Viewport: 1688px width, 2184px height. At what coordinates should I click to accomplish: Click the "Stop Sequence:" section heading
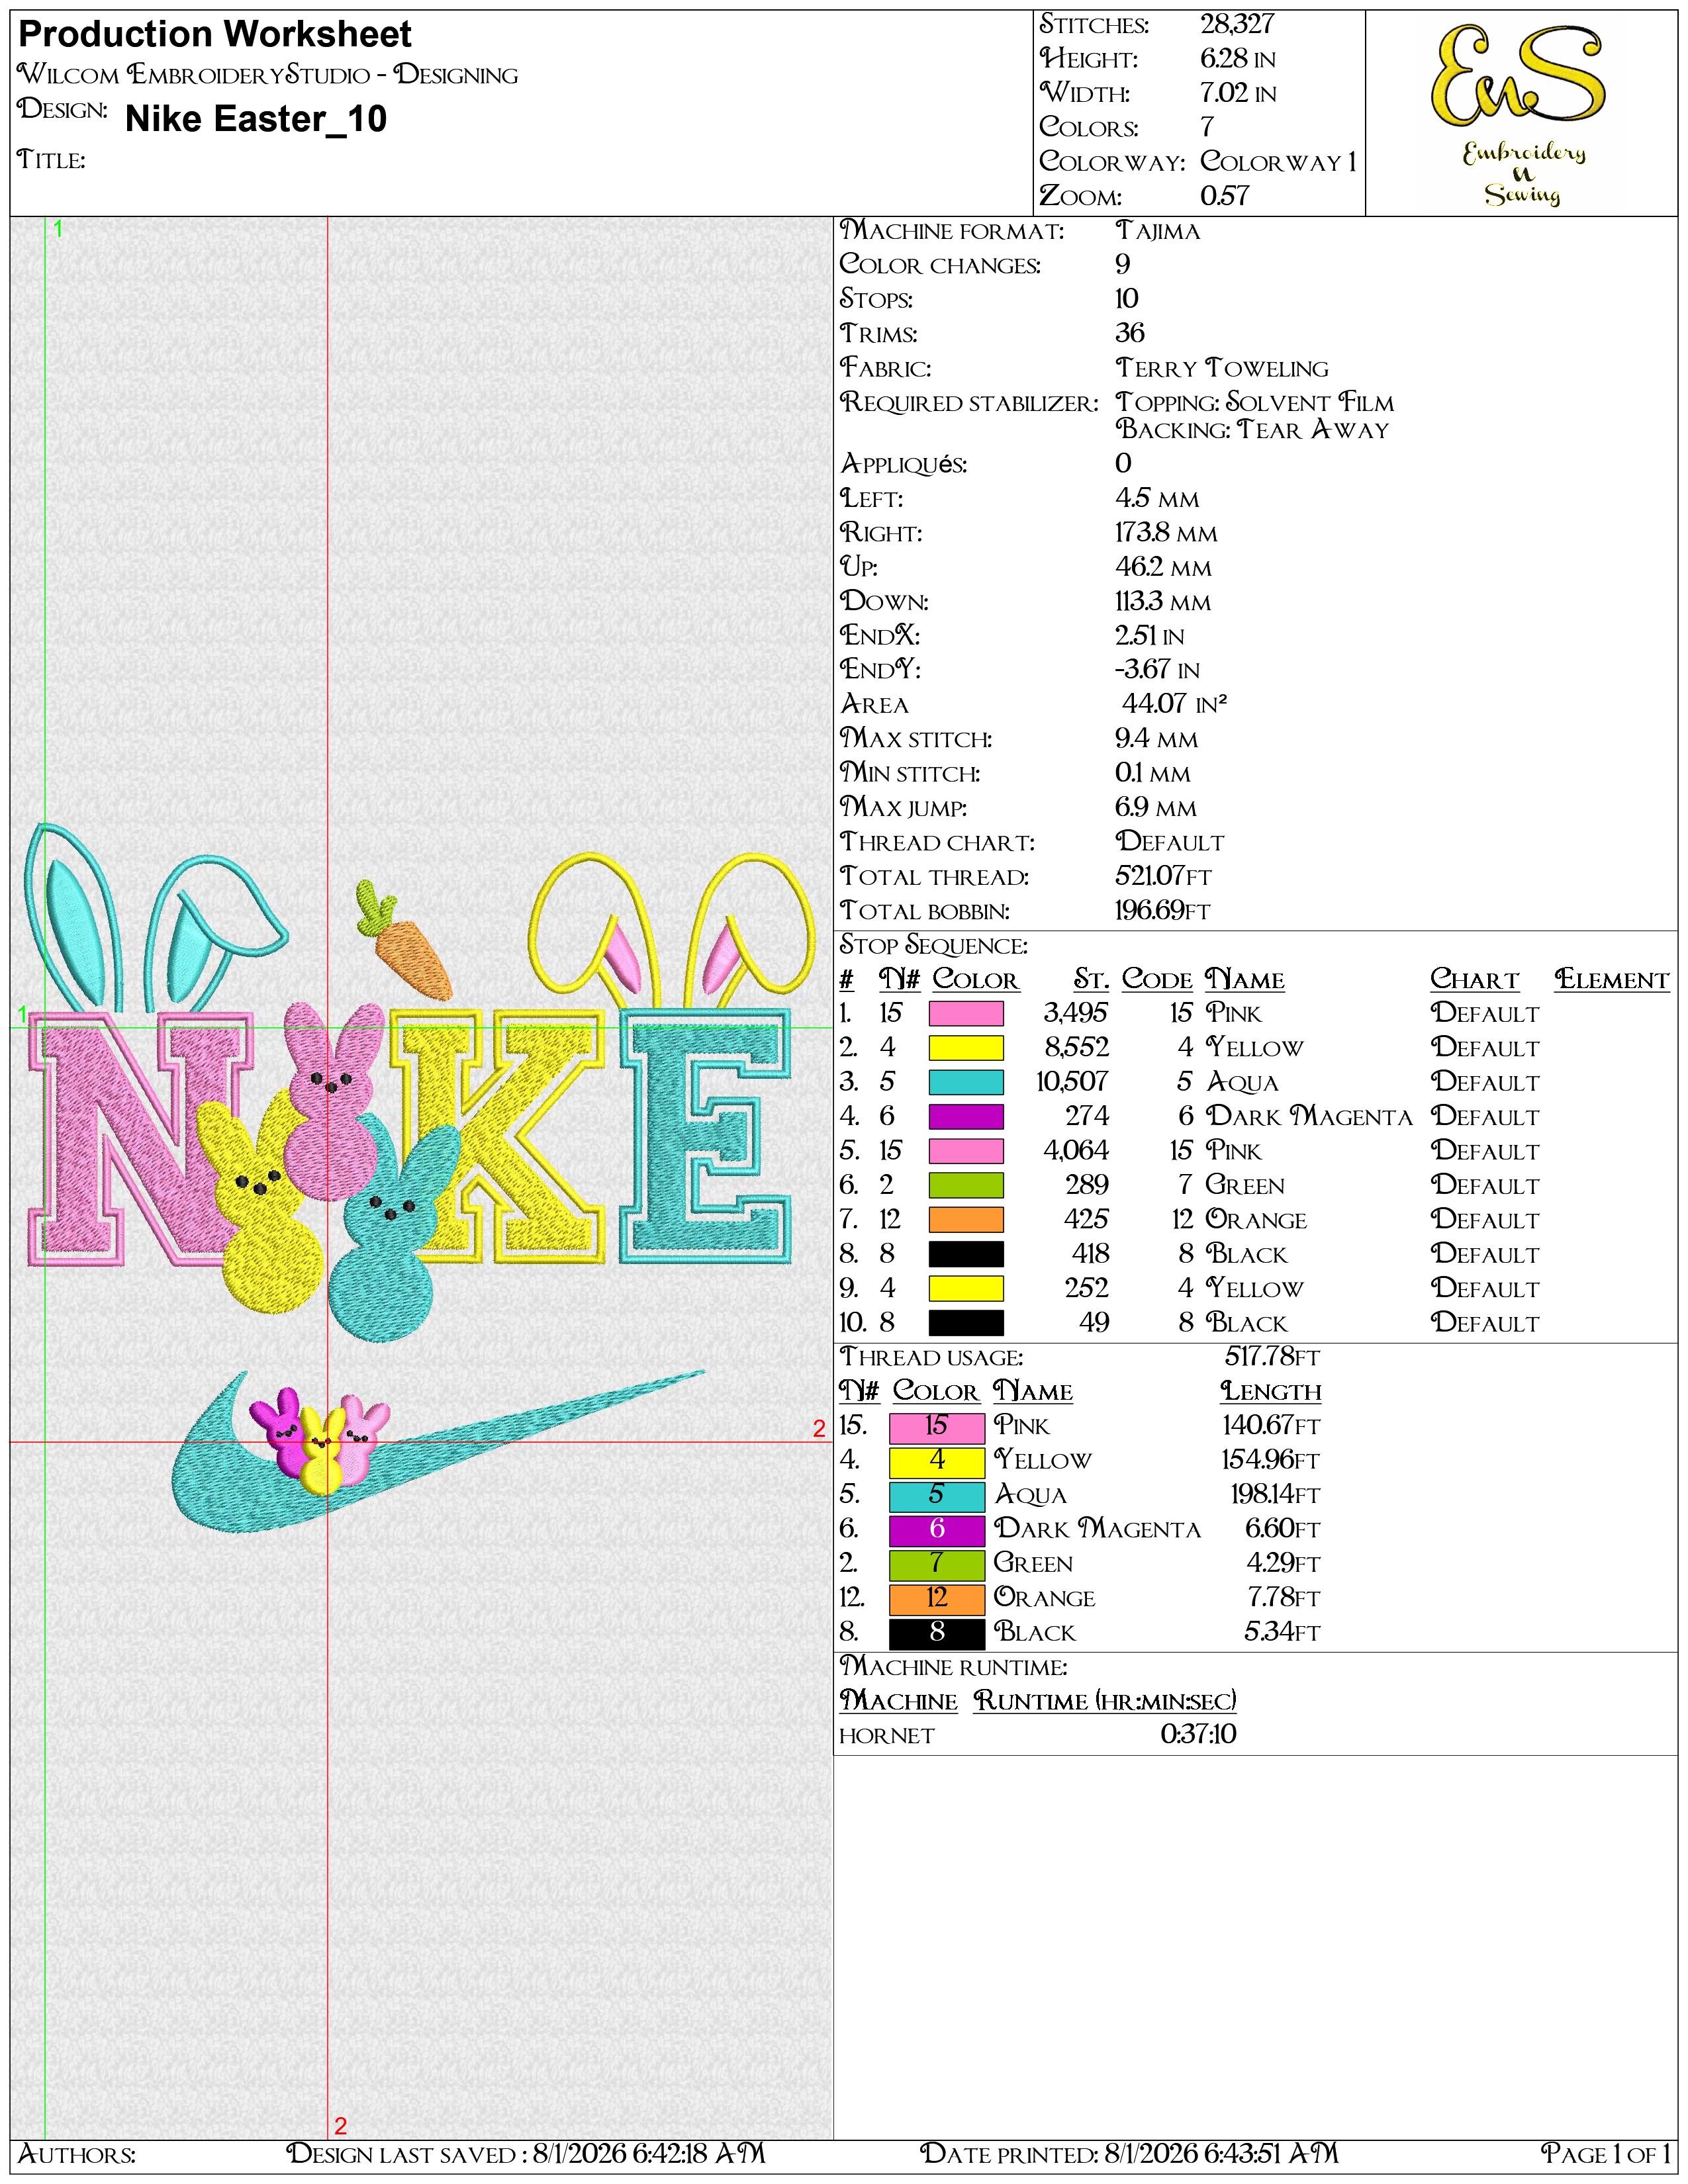933,945
